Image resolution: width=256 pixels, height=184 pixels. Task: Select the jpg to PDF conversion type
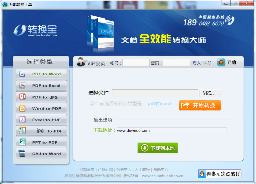pos(41,131)
